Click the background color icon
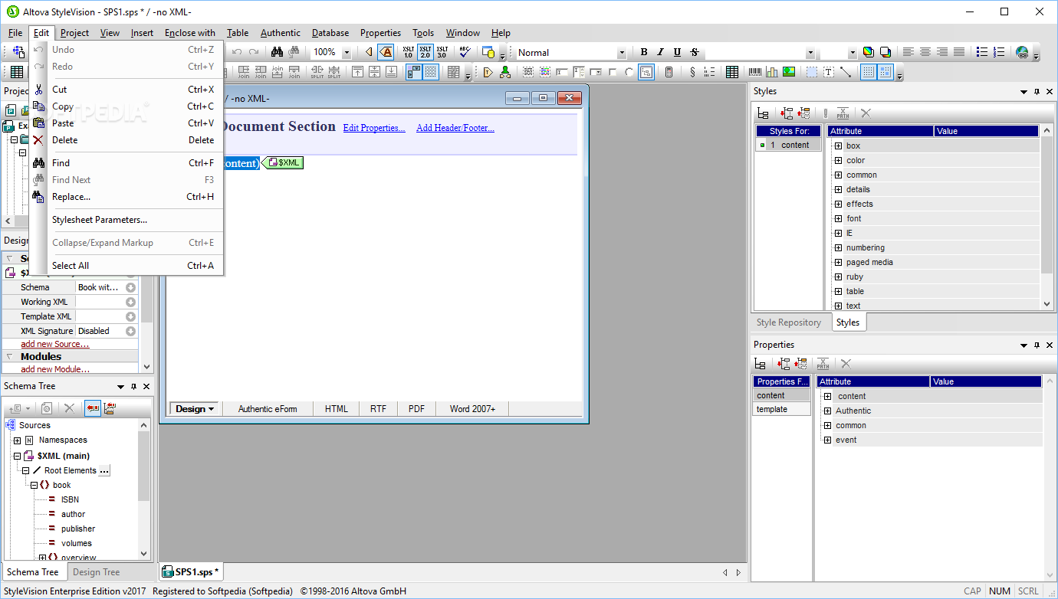Viewport: 1058px width, 599px height. pos(885,52)
